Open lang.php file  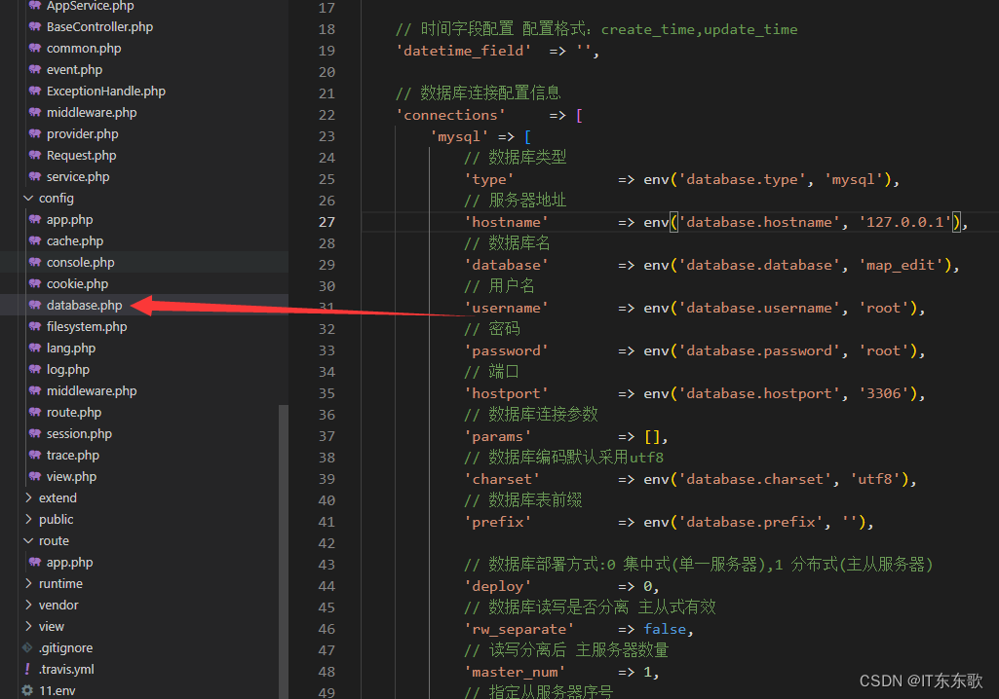pyautogui.click(x=71, y=349)
